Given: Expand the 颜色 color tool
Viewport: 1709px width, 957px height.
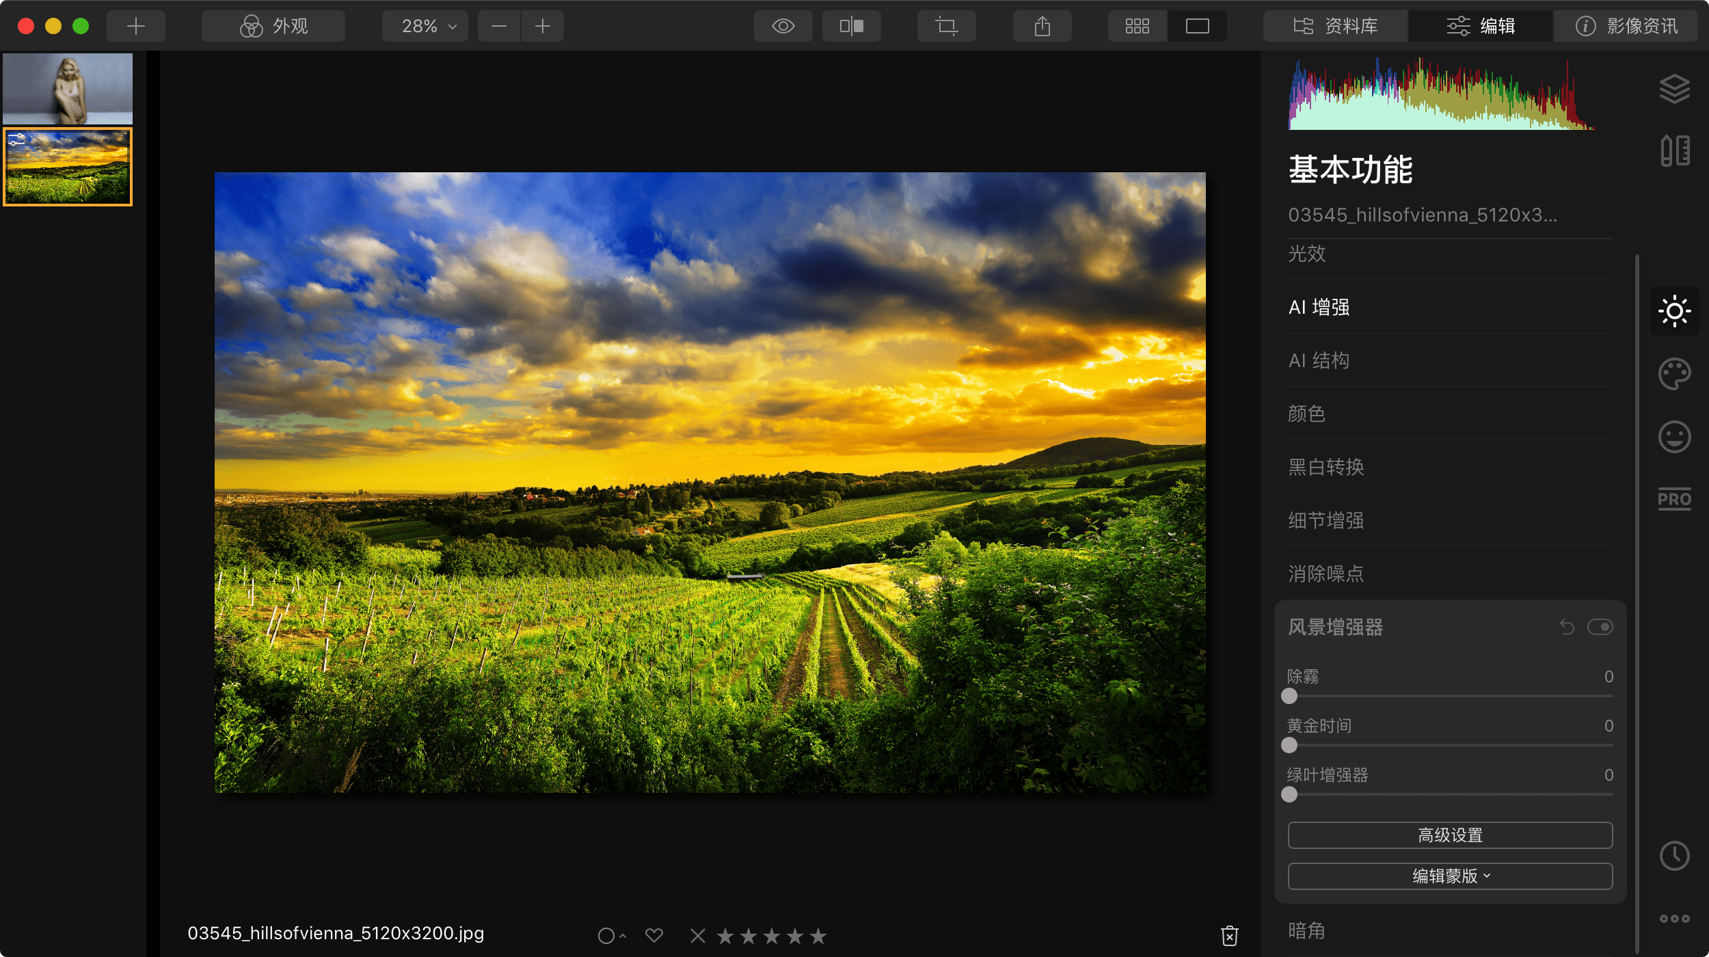Looking at the screenshot, I should pyautogui.click(x=1451, y=414).
